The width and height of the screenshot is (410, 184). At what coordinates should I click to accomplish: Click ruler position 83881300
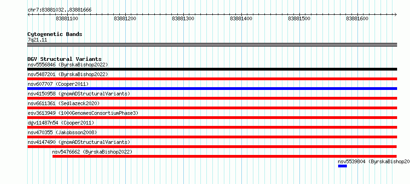183,18
